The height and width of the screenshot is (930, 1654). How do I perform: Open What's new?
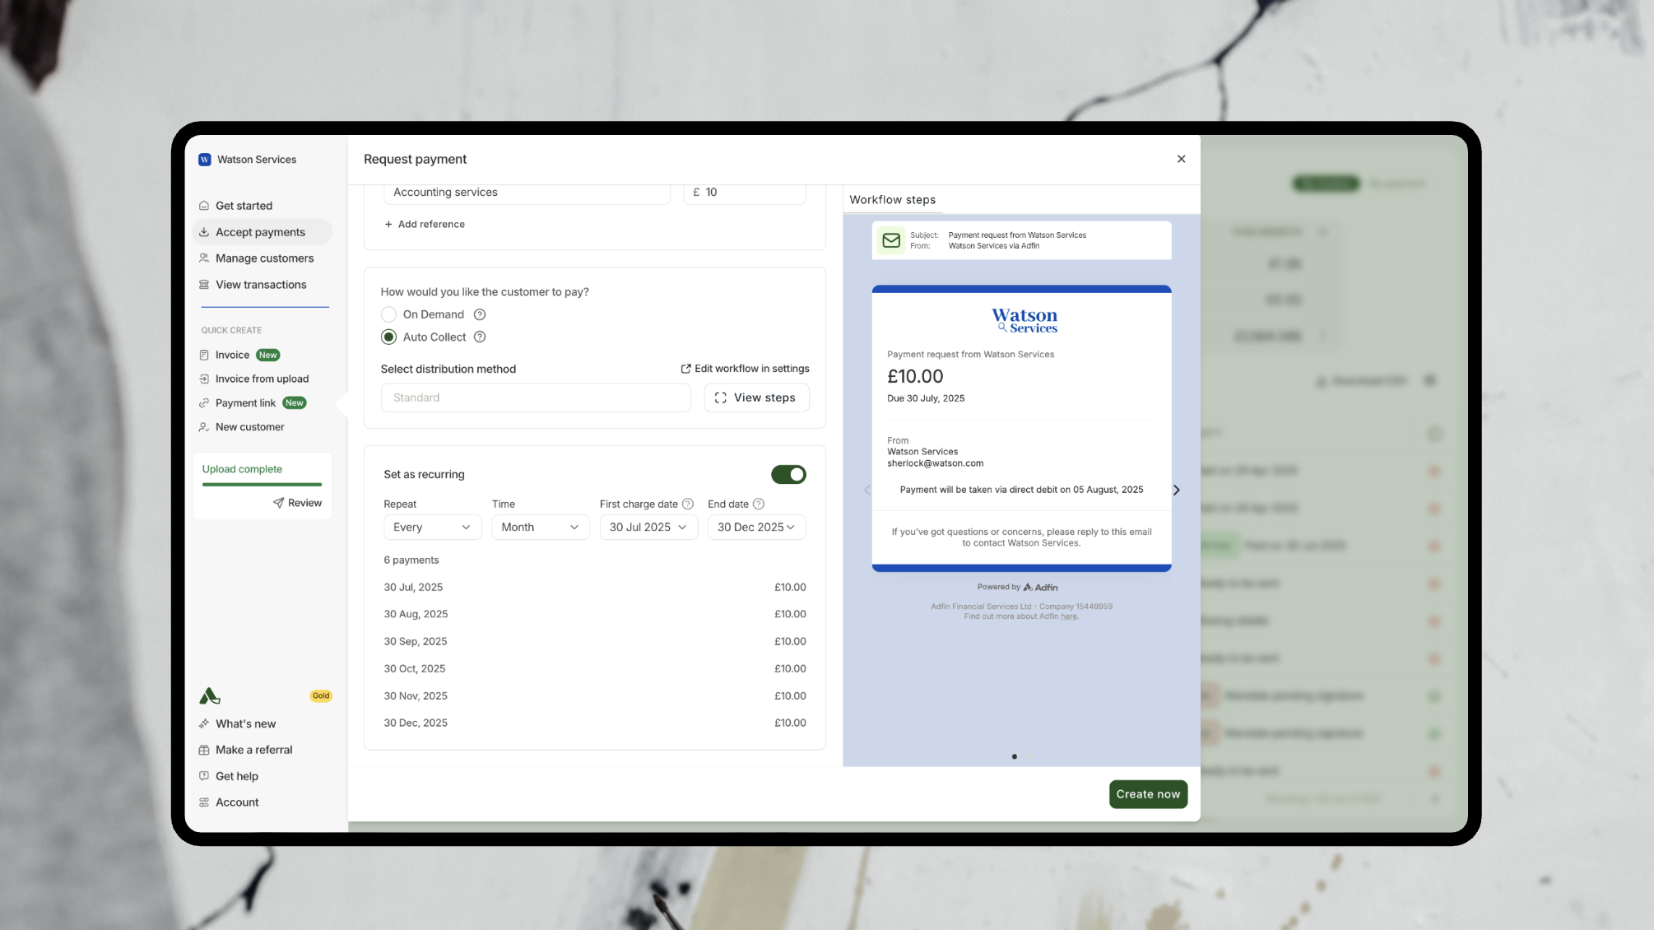[245, 723]
